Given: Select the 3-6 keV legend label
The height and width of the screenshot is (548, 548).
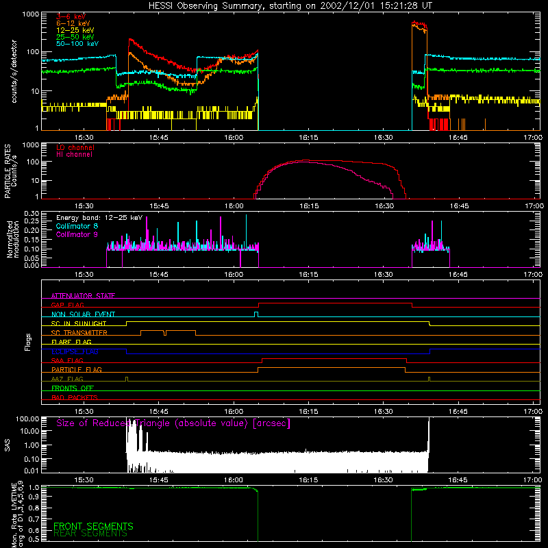Looking at the screenshot, I should [x=71, y=16].
